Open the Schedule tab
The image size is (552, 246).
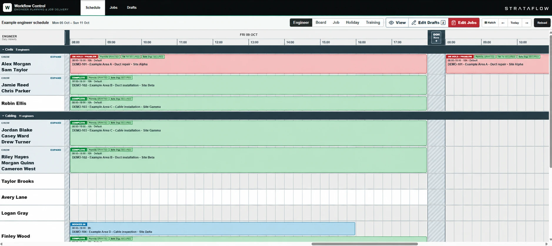point(93,8)
